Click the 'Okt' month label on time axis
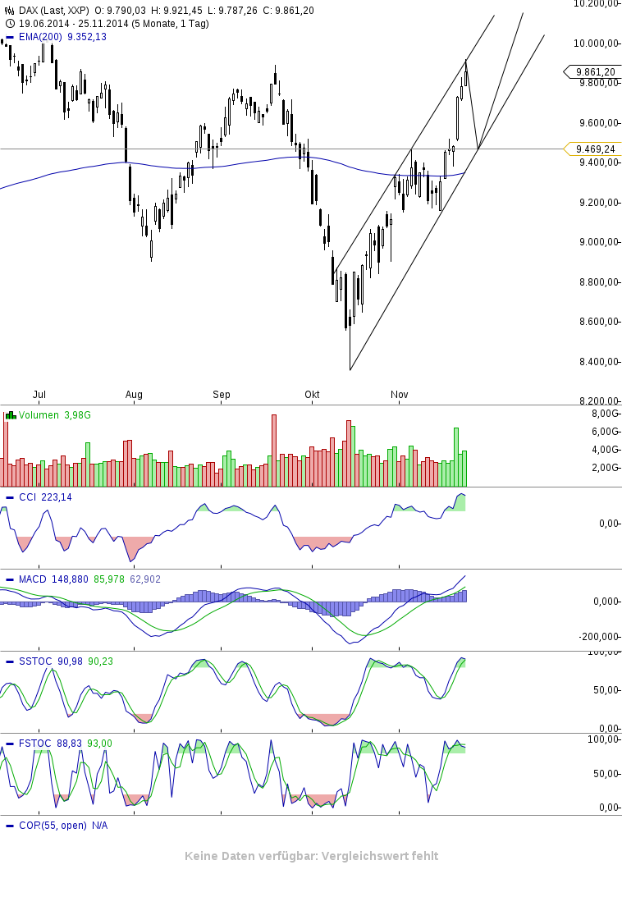Screen dimensions: 622x897 (312, 394)
